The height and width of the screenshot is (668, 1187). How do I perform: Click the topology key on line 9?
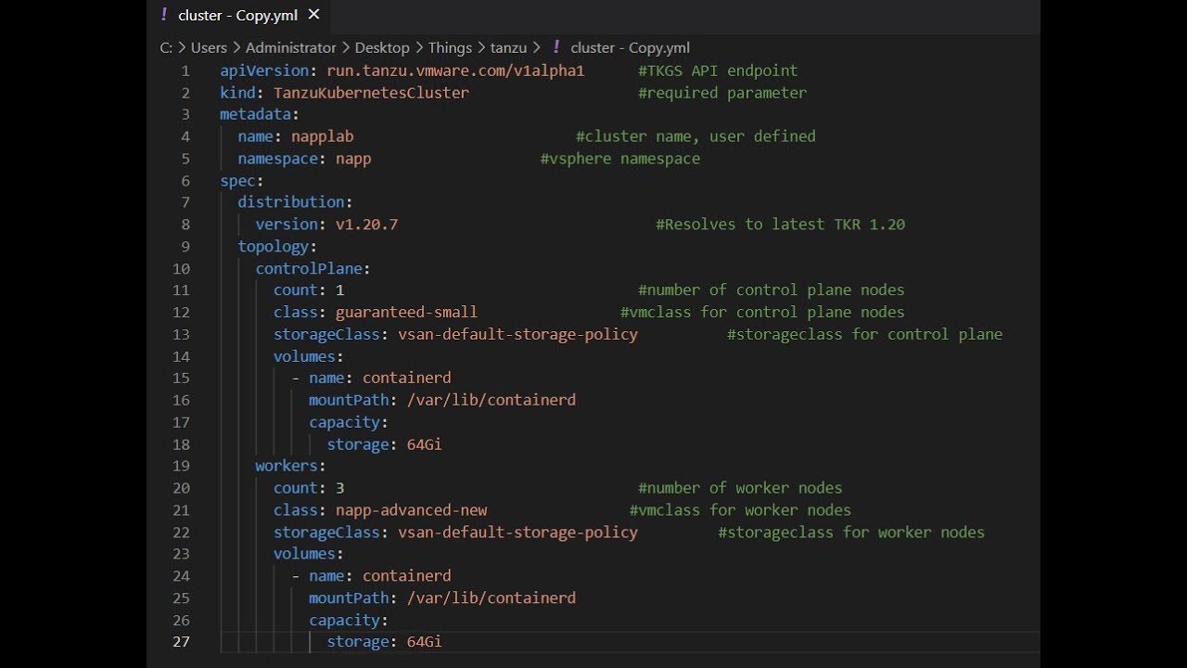(274, 247)
